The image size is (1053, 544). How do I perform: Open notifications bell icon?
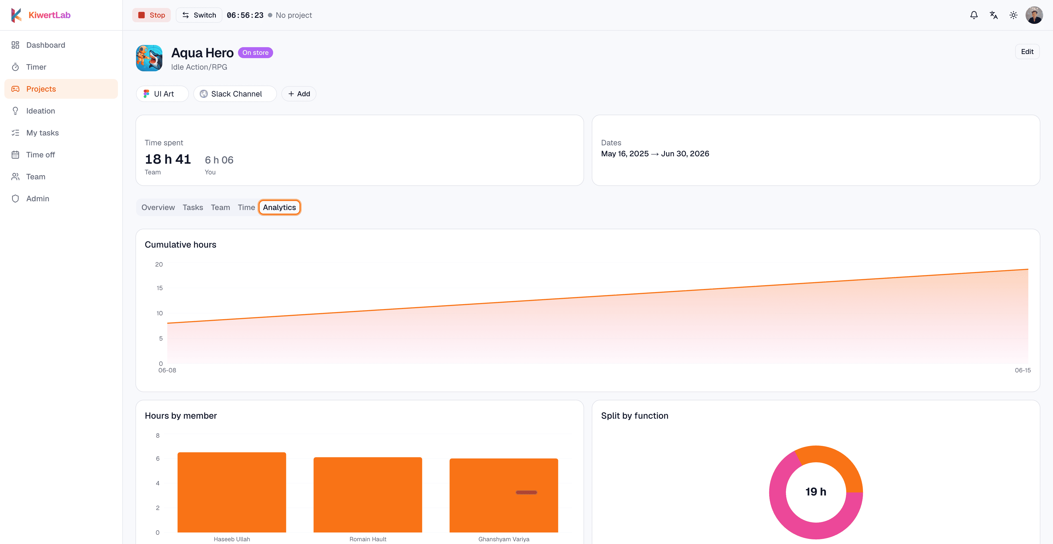click(974, 15)
